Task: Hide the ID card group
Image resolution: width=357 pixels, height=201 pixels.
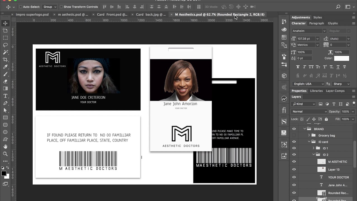Action: pos(294,142)
